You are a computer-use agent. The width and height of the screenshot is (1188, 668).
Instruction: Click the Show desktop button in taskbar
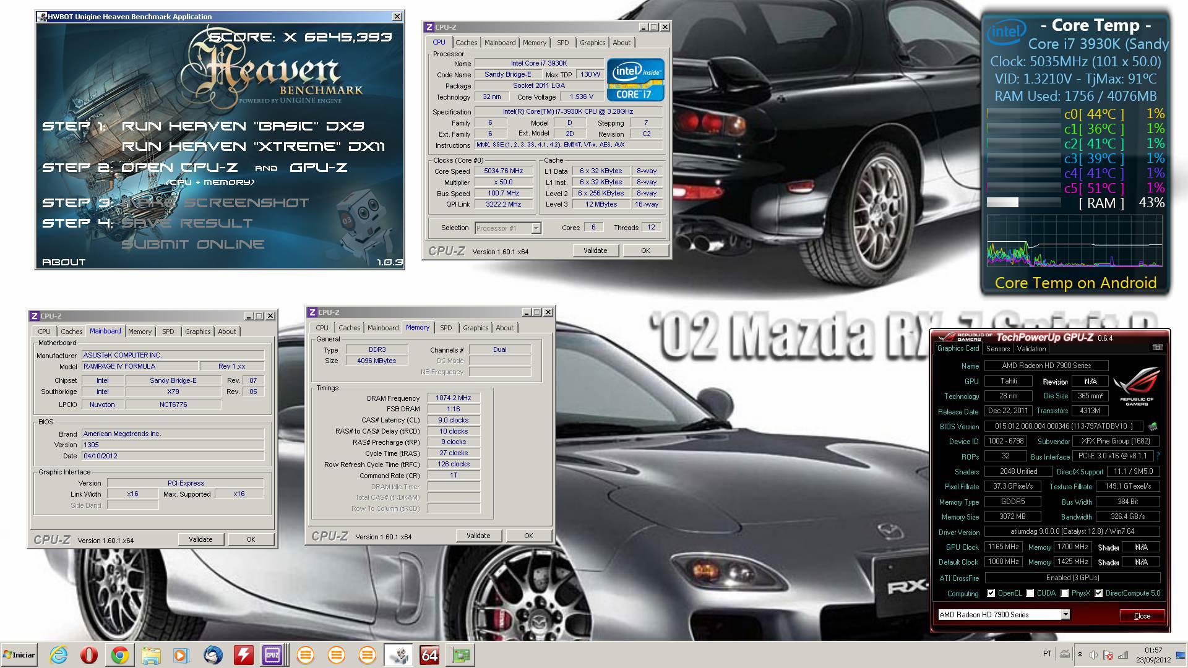[x=1179, y=655]
